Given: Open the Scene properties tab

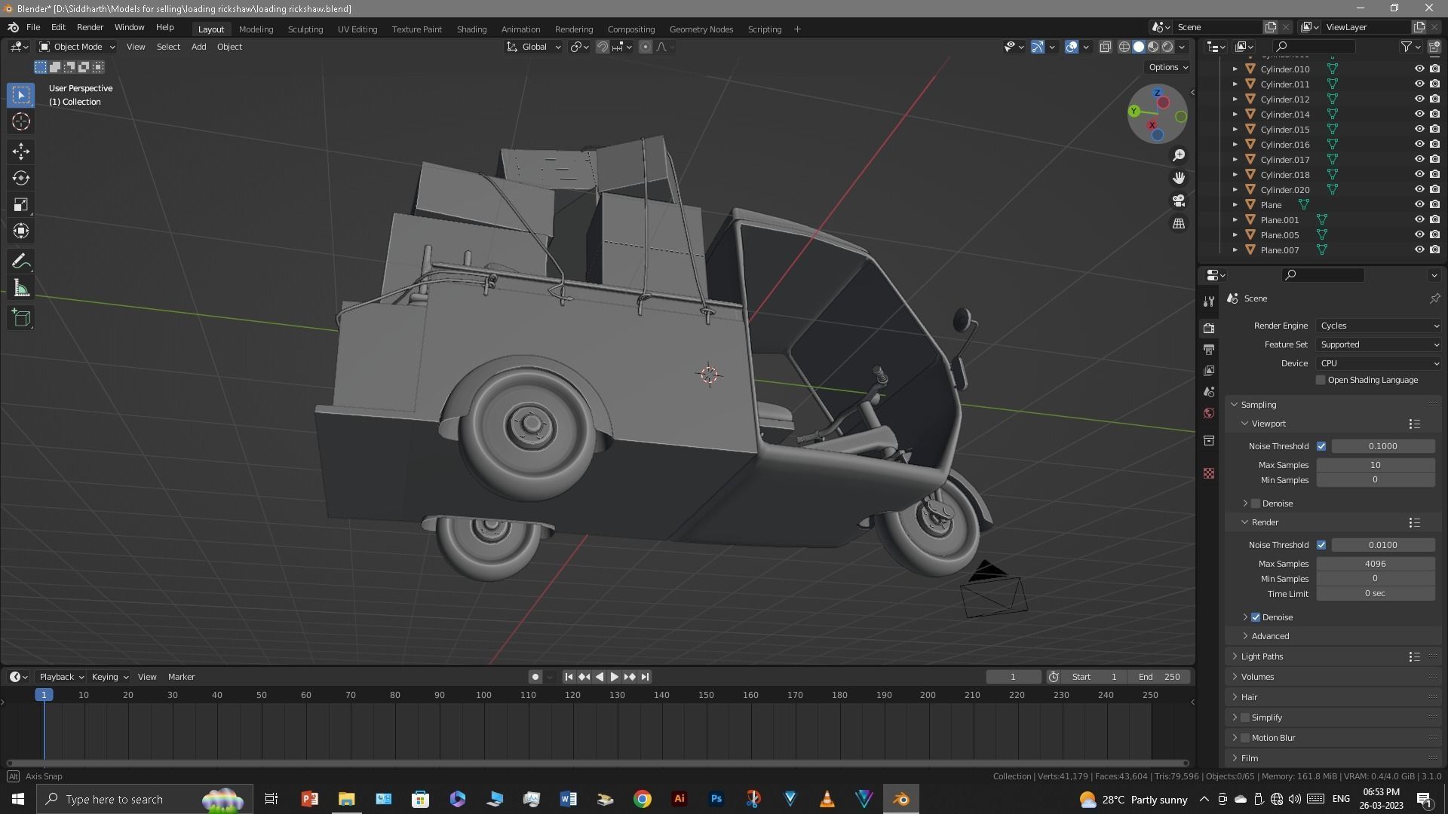Looking at the screenshot, I should (x=1209, y=392).
